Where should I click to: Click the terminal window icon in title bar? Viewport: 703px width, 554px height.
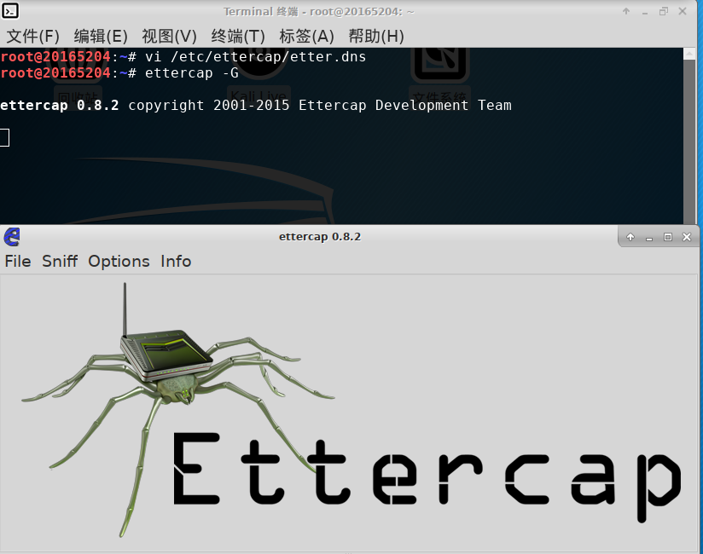click(10, 11)
